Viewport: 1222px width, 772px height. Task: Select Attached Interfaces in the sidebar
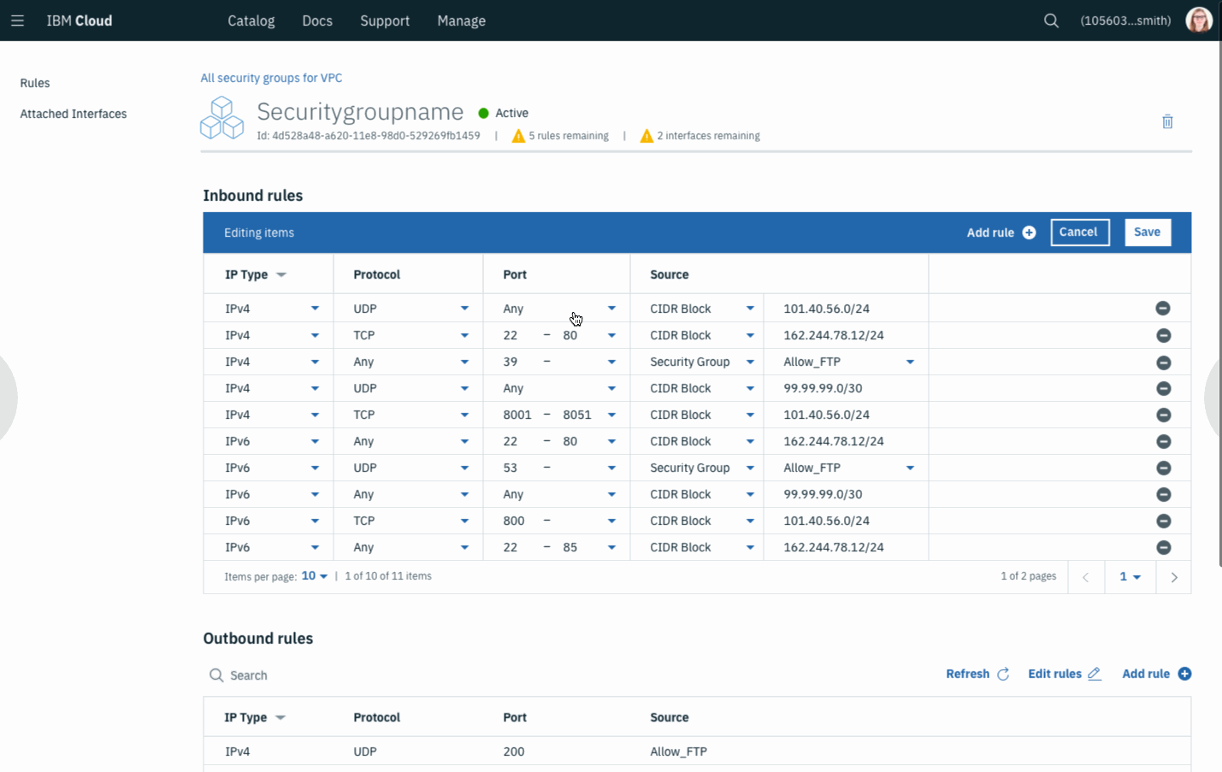74,114
